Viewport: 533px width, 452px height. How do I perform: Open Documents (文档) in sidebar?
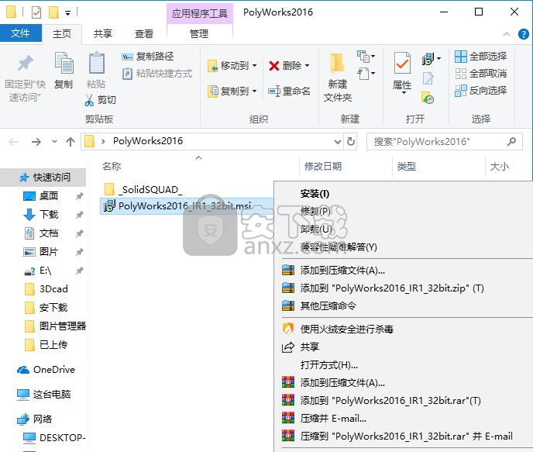pyautogui.click(x=49, y=233)
